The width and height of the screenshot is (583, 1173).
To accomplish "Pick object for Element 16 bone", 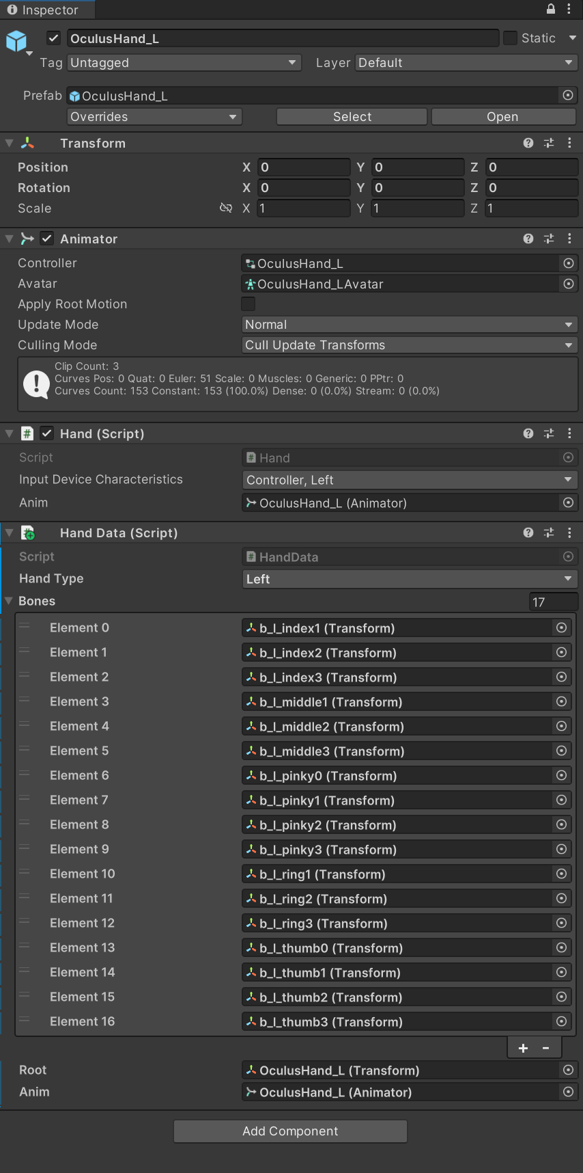I will 561,1021.
